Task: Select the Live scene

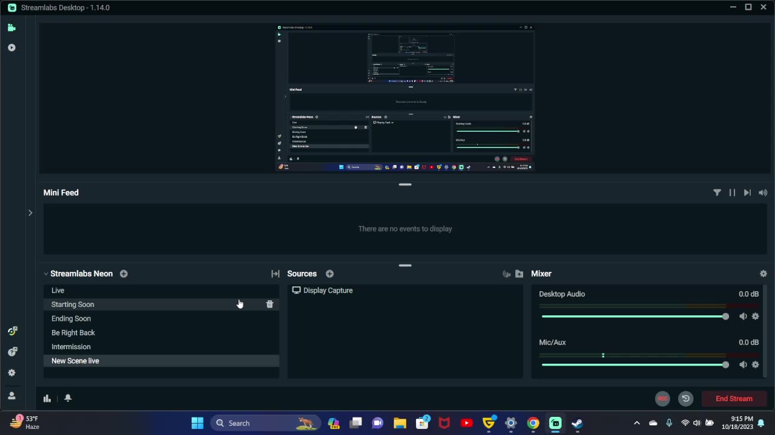Action: click(x=161, y=291)
